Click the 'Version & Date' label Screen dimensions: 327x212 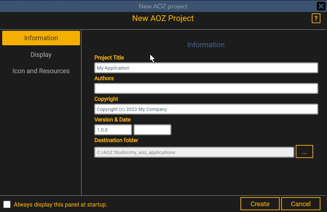tap(112, 120)
